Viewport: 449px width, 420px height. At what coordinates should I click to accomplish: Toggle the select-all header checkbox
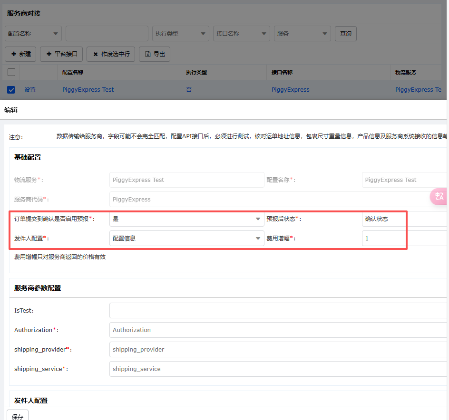(11, 72)
